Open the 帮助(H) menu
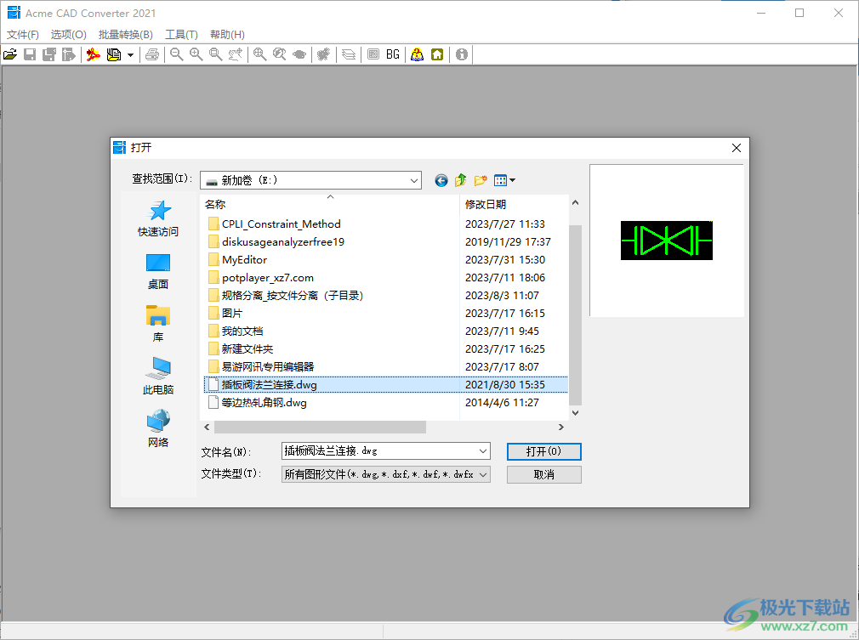This screenshot has height=640, width=859. (227, 35)
